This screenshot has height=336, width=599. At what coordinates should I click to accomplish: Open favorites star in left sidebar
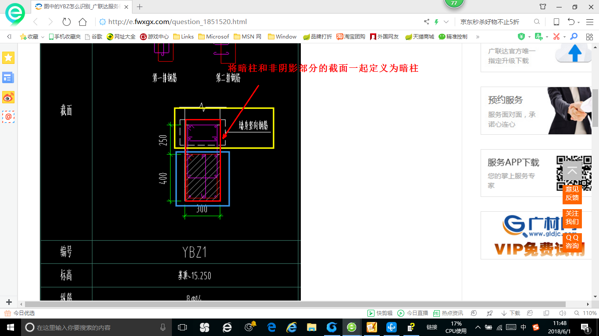pyautogui.click(x=8, y=58)
